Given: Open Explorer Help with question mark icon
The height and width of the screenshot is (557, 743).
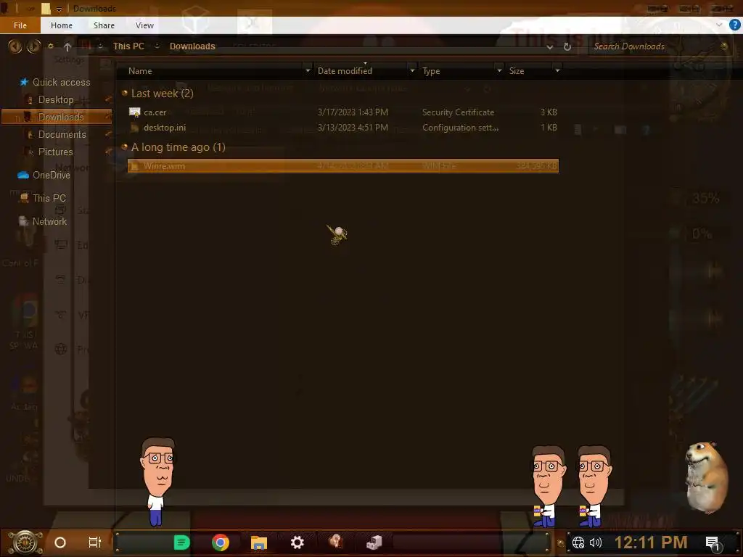Looking at the screenshot, I should pos(734,25).
